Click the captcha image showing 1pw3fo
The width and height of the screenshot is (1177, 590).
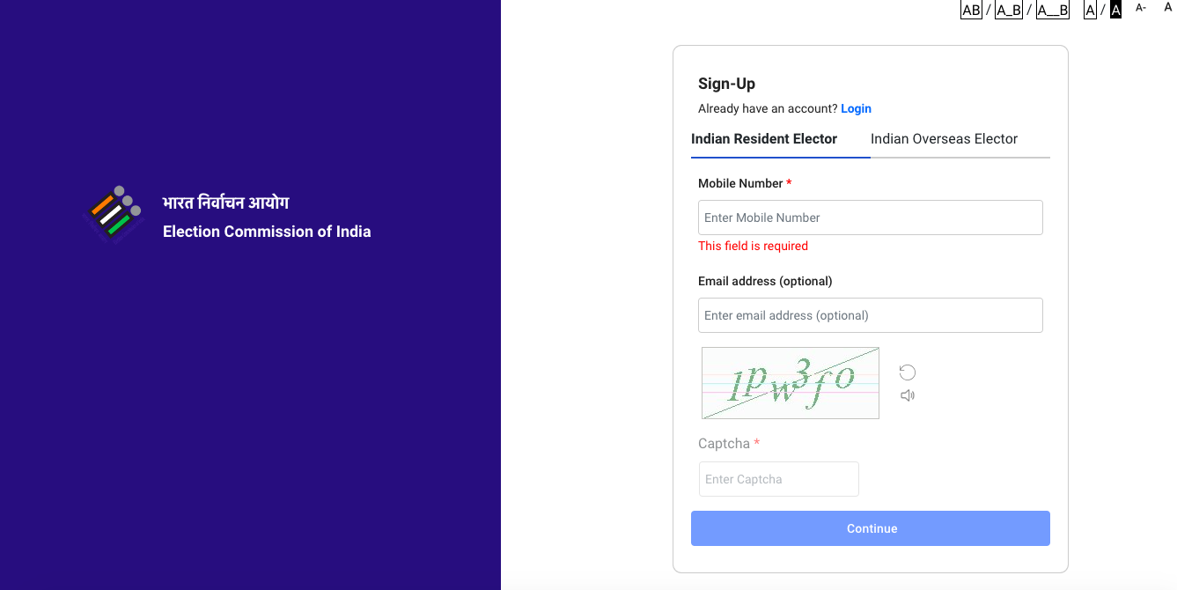pos(790,382)
